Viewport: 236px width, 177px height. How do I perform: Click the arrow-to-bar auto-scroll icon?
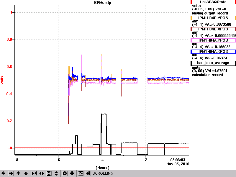(88, 173)
